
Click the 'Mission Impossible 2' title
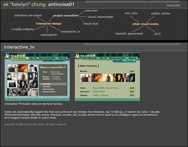(53, 67)
